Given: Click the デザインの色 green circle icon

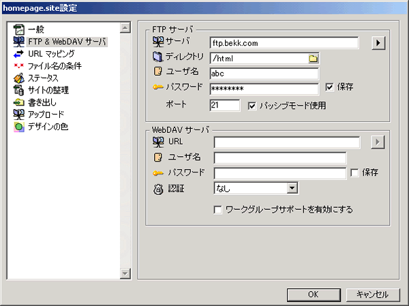Looking at the screenshot, I should pos(19,127).
